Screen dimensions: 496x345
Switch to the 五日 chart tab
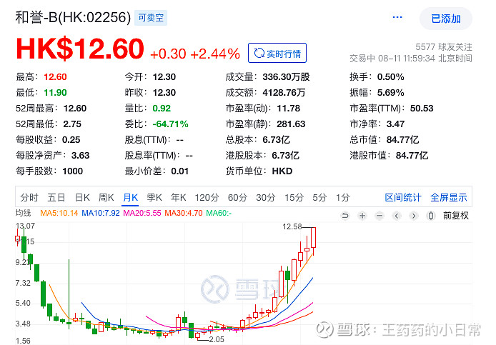pyautogui.click(x=56, y=198)
